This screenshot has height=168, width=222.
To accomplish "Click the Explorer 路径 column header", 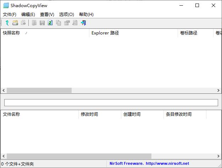I will (105, 33).
